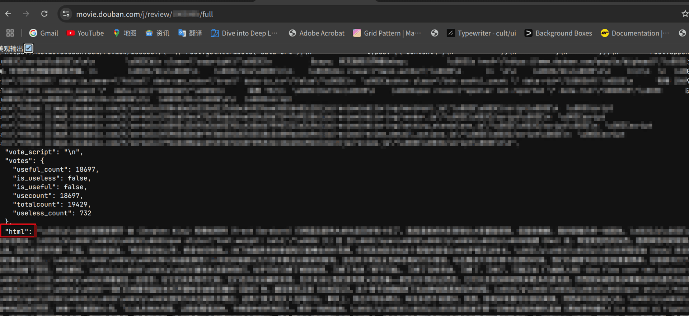Open the 翻译 translate bookmark
689x316 pixels.
tap(190, 33)
